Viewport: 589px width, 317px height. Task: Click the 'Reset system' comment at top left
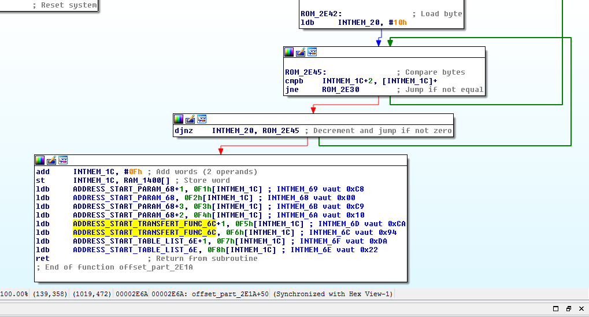click(x=69, y=5)
